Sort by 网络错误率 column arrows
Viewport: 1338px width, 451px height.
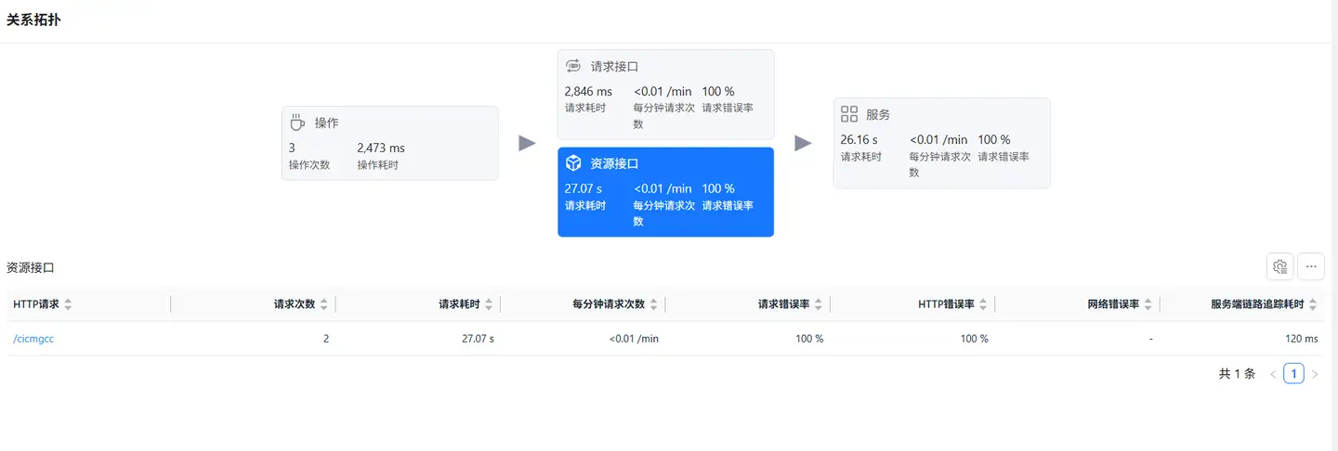point(1148,304)
